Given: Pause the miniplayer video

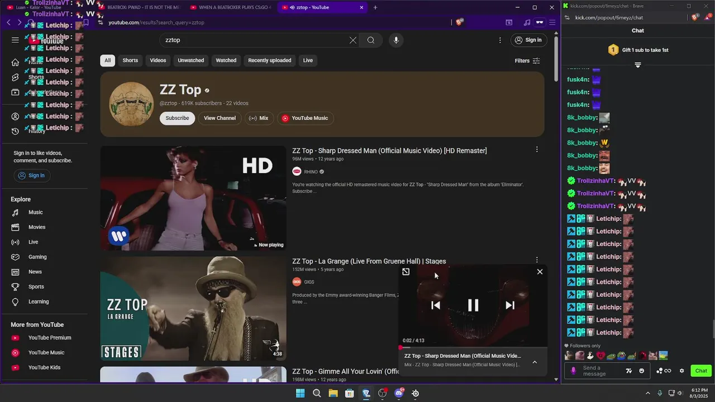Looking at the screenshot, I should (x=473, y=305).
